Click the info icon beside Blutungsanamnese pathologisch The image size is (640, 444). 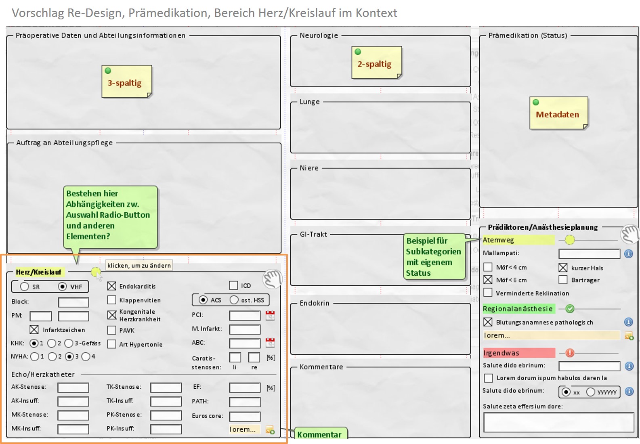(629, 322)
